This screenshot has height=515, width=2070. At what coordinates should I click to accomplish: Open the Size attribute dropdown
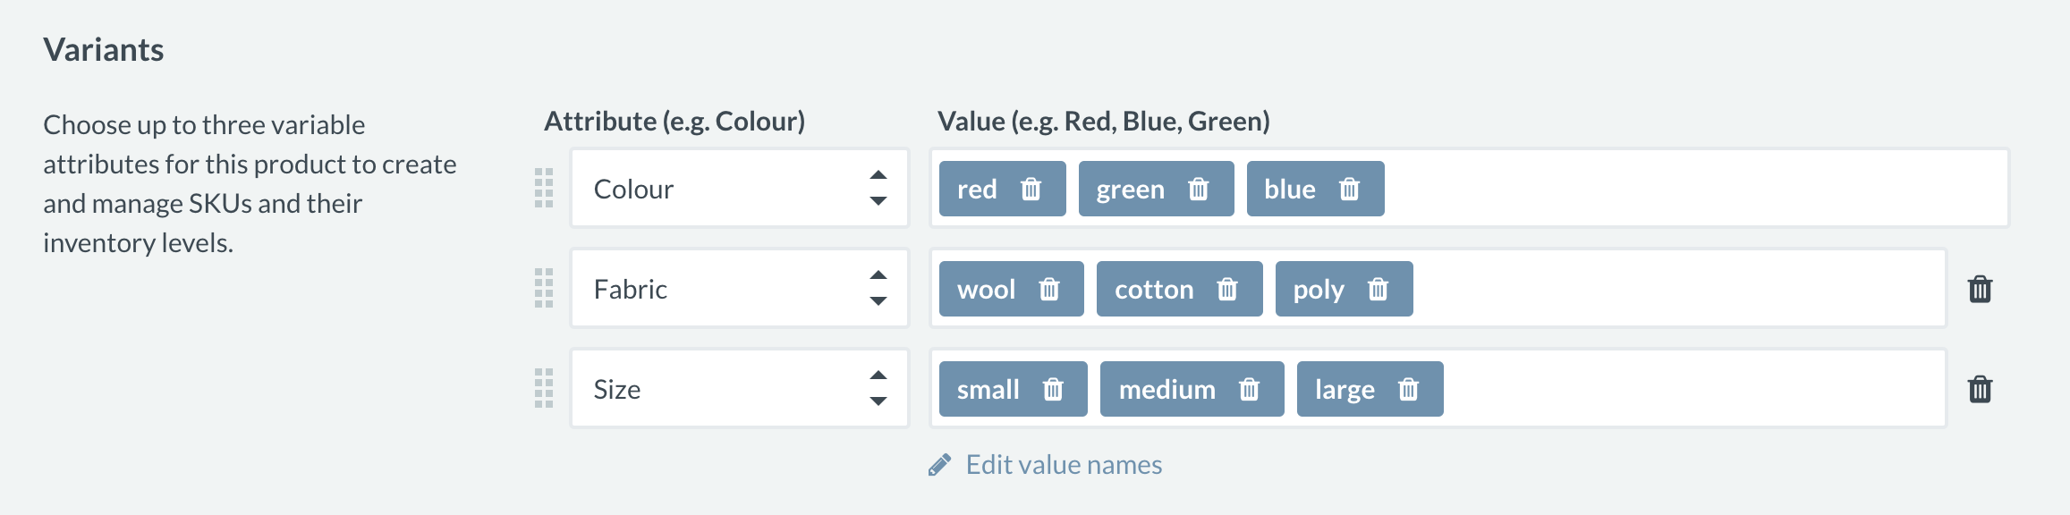point(739,389)
